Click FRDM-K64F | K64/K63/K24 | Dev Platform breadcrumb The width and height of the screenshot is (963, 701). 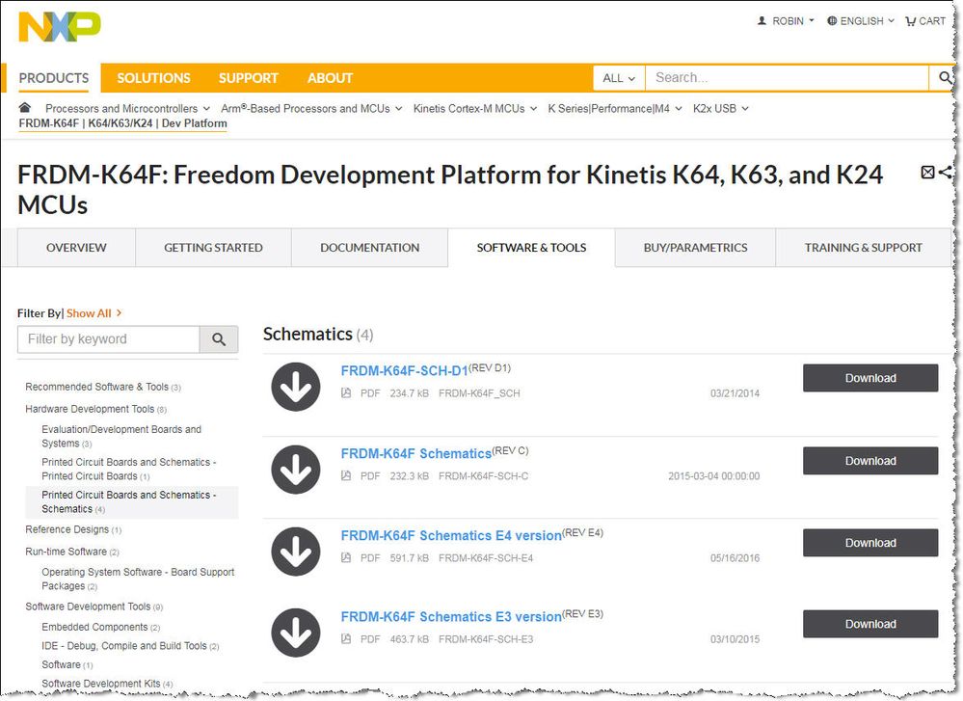tap(122, 122)
